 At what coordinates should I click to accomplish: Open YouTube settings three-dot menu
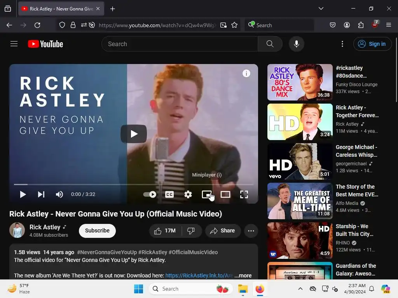[x=342, y=44]
